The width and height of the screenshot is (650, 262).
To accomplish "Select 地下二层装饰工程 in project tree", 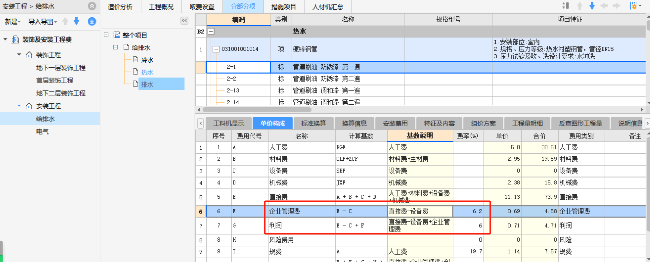I will pos(61,93).
